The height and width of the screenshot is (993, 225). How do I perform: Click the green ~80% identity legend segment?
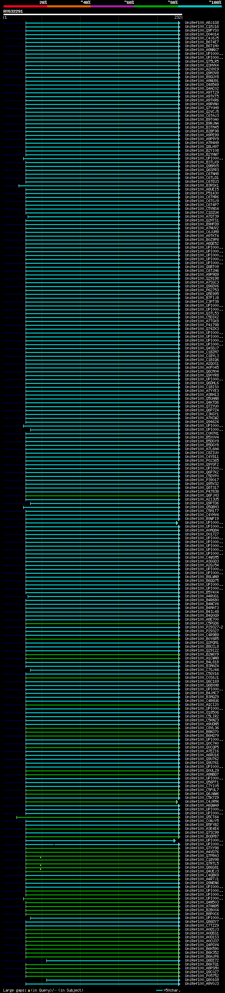click(x=156, y=6)
